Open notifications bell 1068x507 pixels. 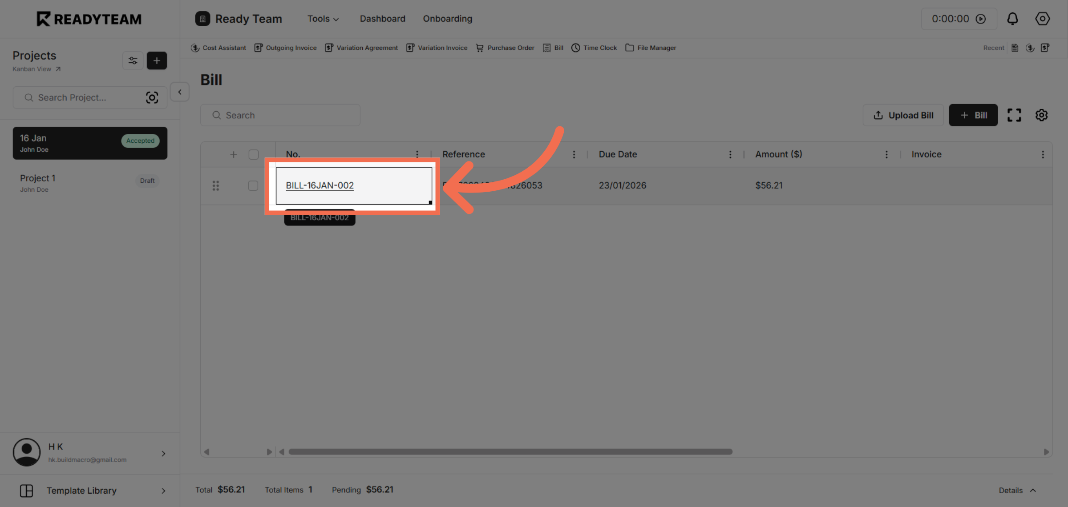(1012, 19)
